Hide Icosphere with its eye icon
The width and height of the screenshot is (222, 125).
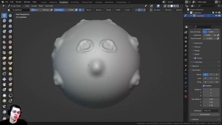[216, 16]
